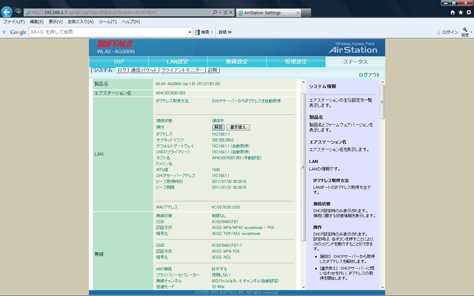
Task: Switch to the 無線設定 tab
Action: pos(237,62)
